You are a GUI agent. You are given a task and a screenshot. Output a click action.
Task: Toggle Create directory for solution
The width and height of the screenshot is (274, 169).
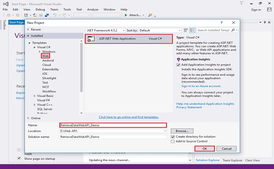click(x=173, y=137)
